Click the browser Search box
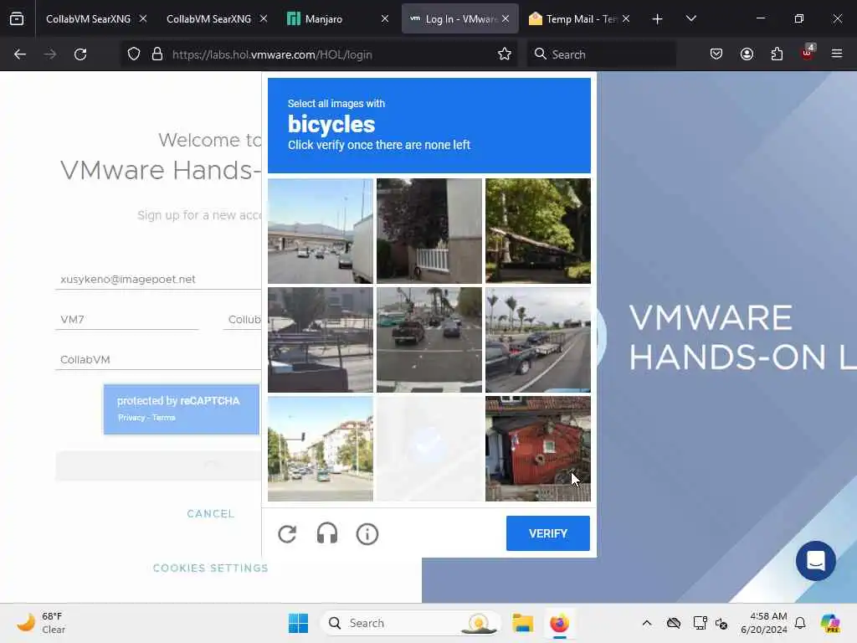Viewport: 857px width, 643px height. pos(601,54)
